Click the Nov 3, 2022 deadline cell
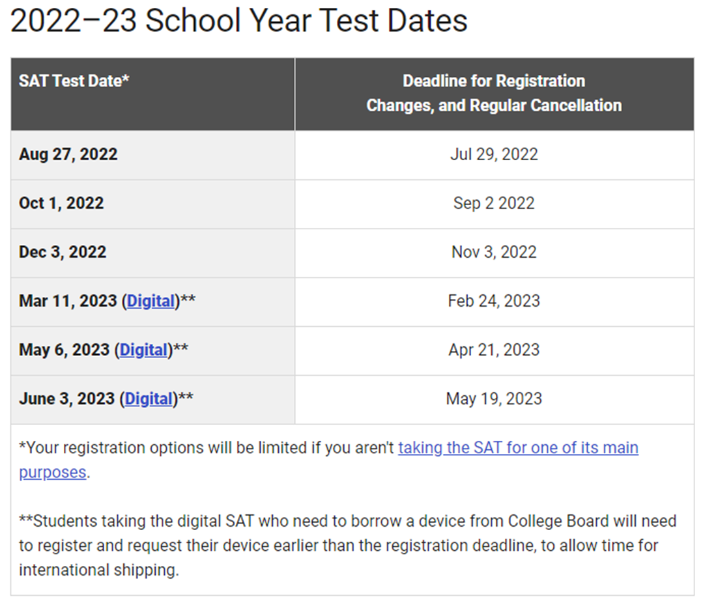The image size is (703, 601). [494, 253]
